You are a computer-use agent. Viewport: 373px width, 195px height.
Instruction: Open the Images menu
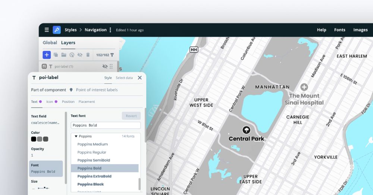pos(360,30)
